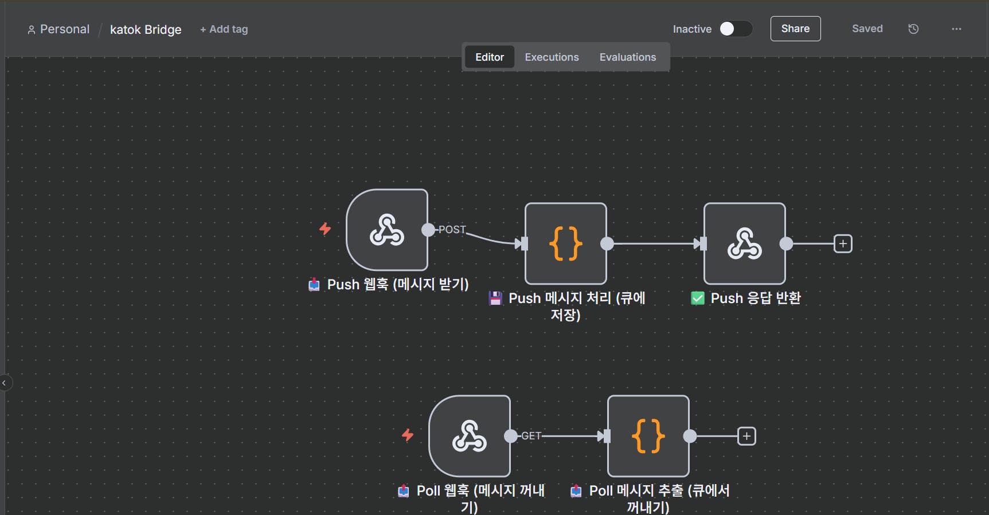Go to the Personal project breadcrumb
Screen dimensions: 989x515
[x=58, y=29]
